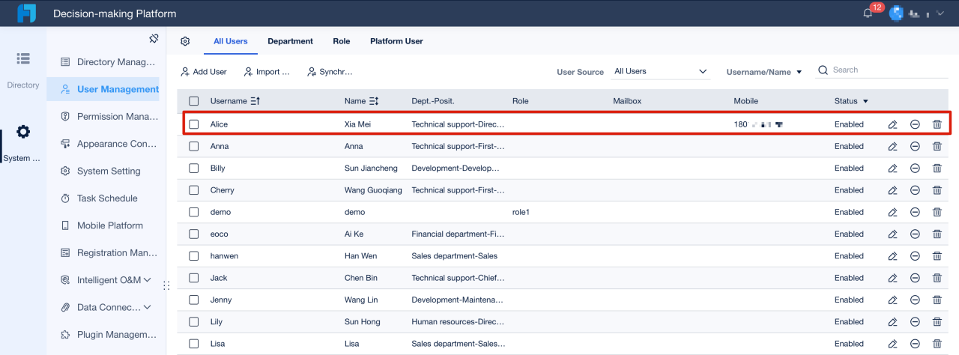Check the Jack row checkbox
Viewport: 959px width, 355px height.
coord(194,278)
